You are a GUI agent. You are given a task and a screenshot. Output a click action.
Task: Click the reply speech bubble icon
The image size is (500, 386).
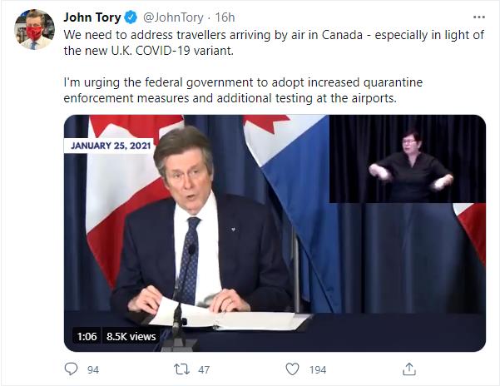71,369
